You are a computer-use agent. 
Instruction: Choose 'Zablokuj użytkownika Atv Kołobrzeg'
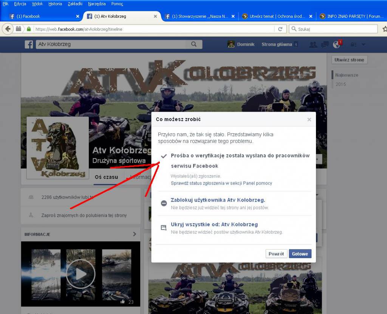[x=218, y=200]
